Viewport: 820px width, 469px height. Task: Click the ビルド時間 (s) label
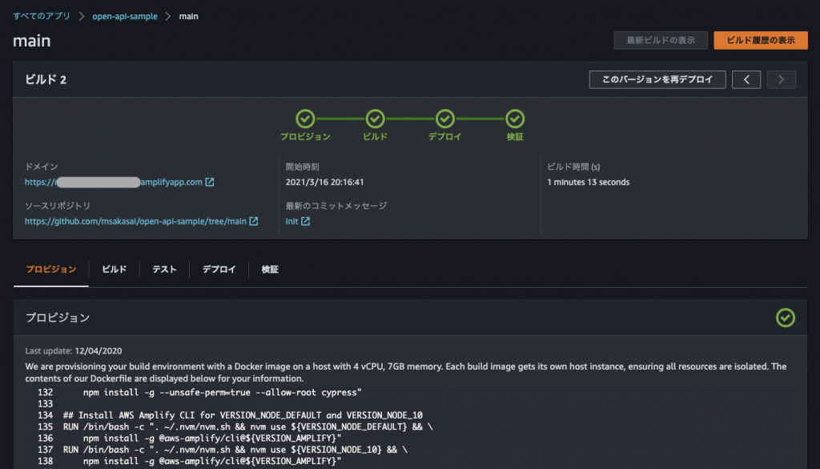pos(573,167)
